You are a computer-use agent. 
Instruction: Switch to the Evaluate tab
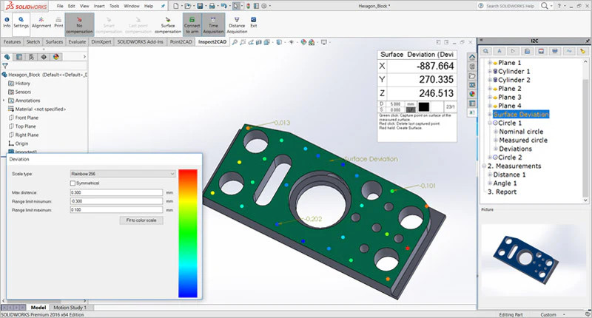click(x=77, y=42)
